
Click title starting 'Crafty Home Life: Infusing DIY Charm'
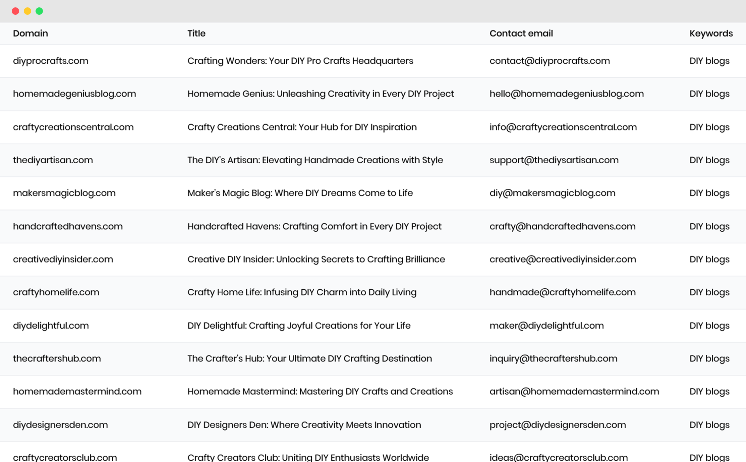pos(302,292)
